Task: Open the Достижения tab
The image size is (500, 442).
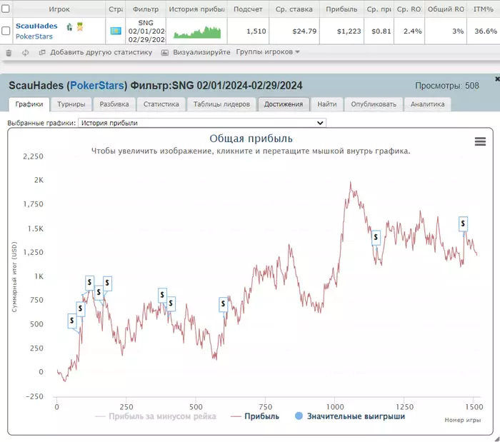Action: pos(284,104)
